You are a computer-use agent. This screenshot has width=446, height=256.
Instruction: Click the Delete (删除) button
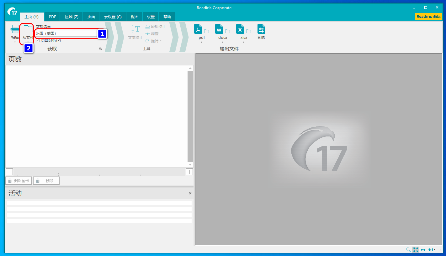(x=46, y=181)
